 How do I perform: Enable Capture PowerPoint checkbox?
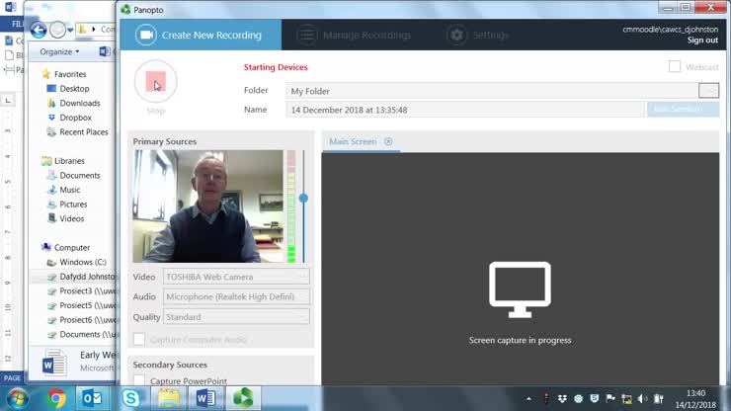click(139, 381)
